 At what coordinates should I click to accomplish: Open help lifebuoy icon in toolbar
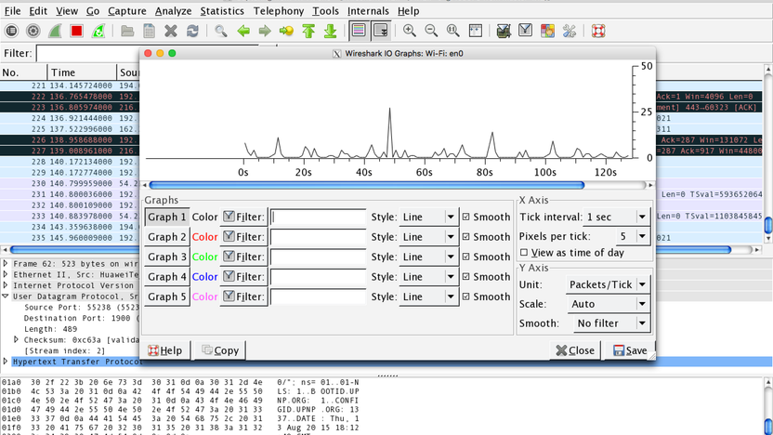click(x=598, y=31)
